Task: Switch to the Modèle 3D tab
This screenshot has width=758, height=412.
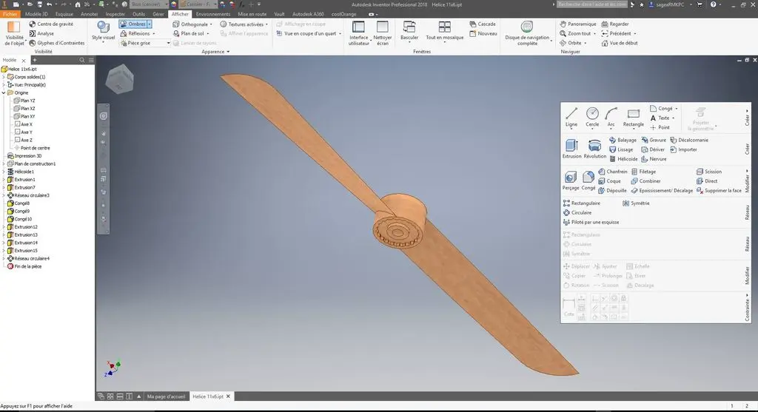Action: [x=36, y=14]
